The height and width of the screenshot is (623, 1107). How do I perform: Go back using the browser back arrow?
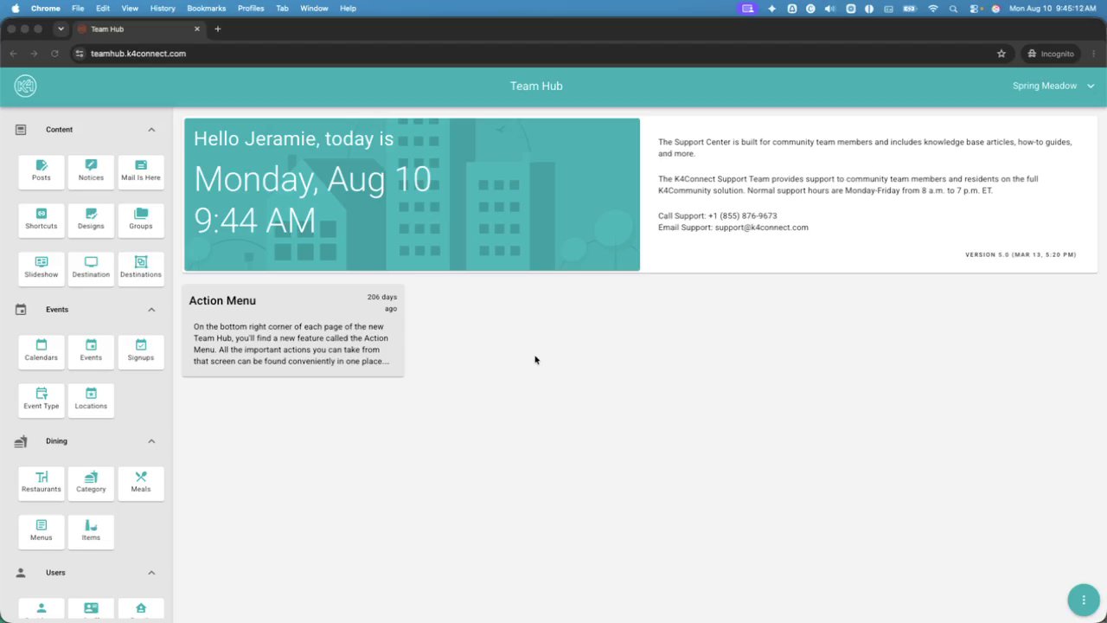click(13, 54)
